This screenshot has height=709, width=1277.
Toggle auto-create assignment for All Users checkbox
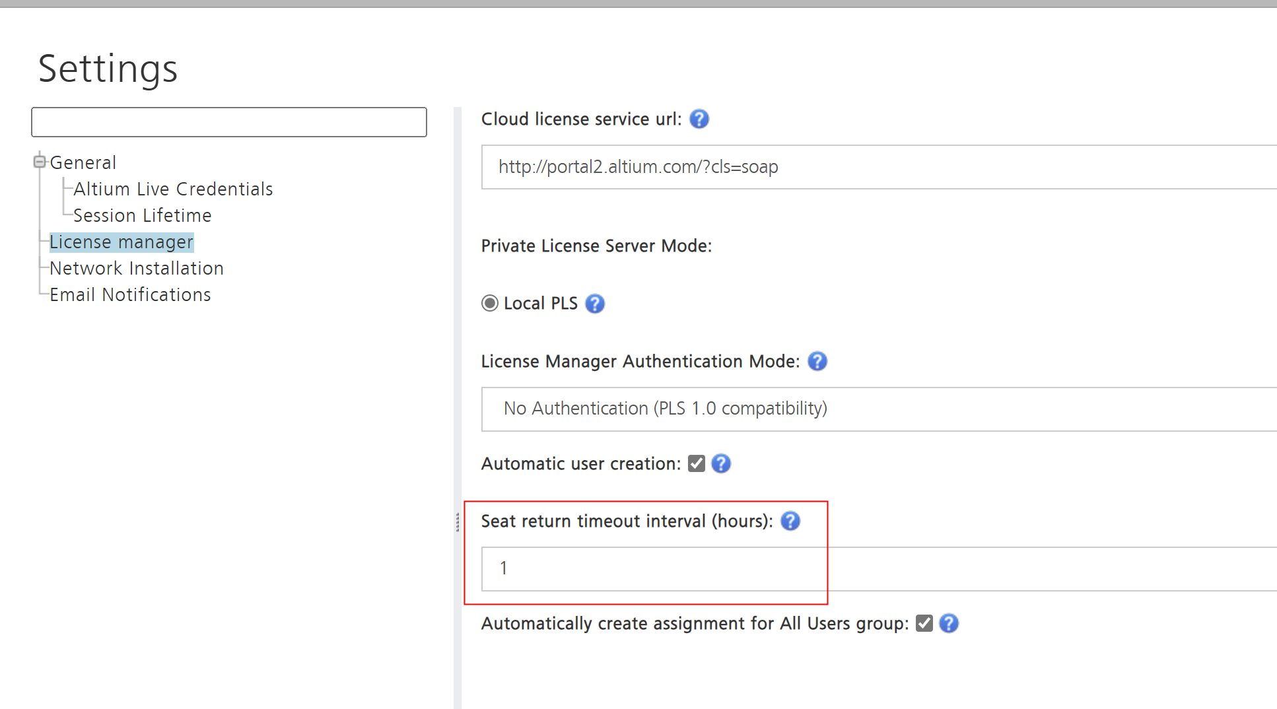pos(924,624)
